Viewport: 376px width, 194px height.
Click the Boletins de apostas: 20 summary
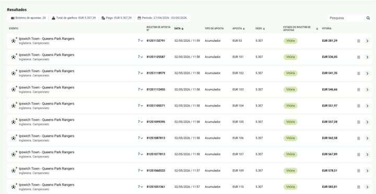28,18
